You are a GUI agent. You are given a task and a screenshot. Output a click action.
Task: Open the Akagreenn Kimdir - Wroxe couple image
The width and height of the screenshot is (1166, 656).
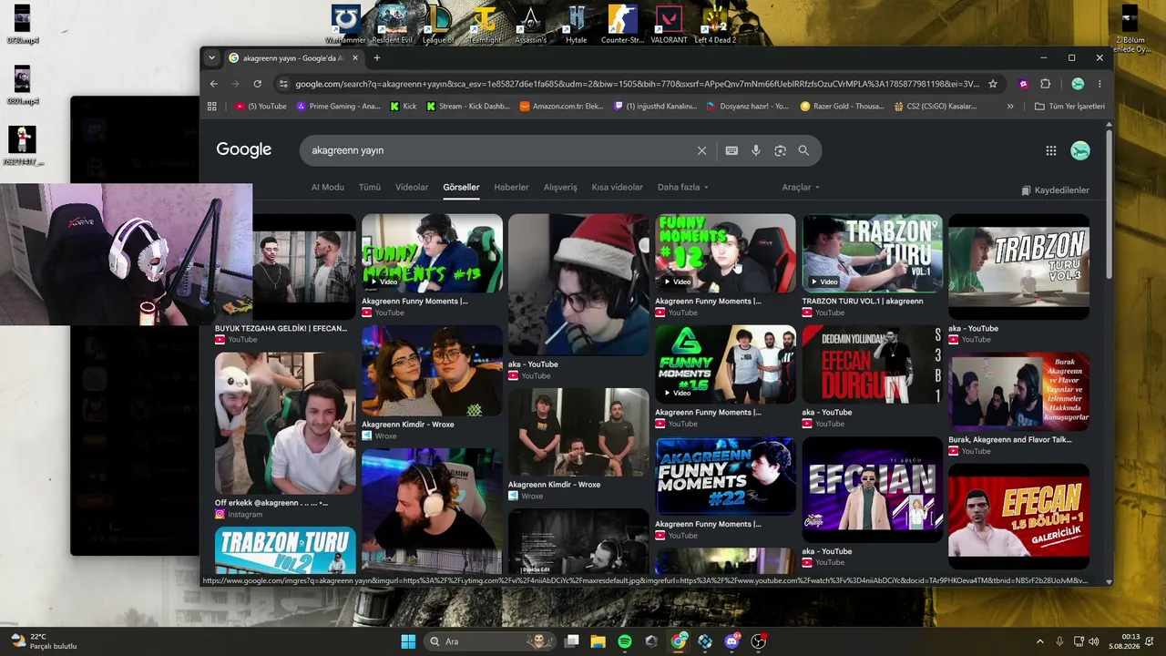[432, 371]
